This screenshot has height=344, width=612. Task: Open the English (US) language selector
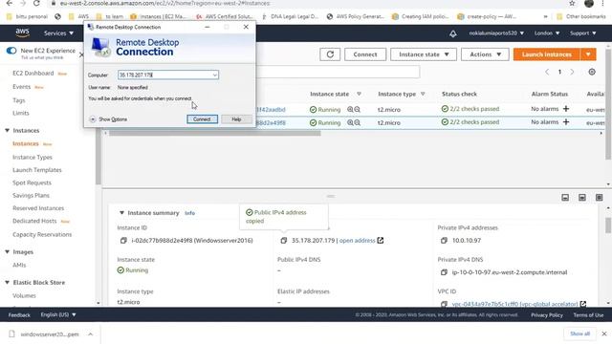pos(58,314)
